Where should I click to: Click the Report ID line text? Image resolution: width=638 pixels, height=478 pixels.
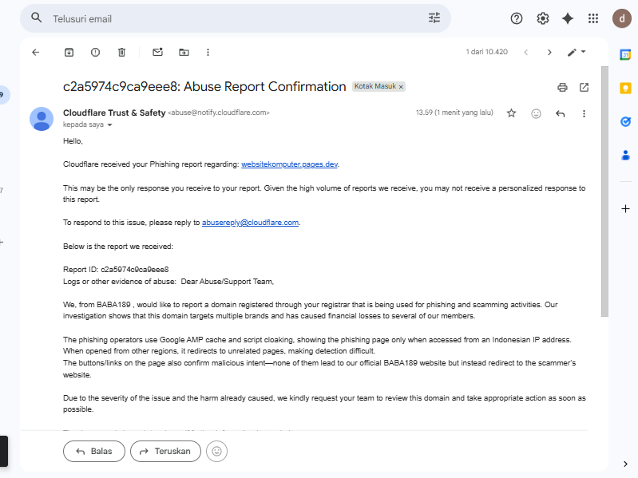click(x=116, y=270)
